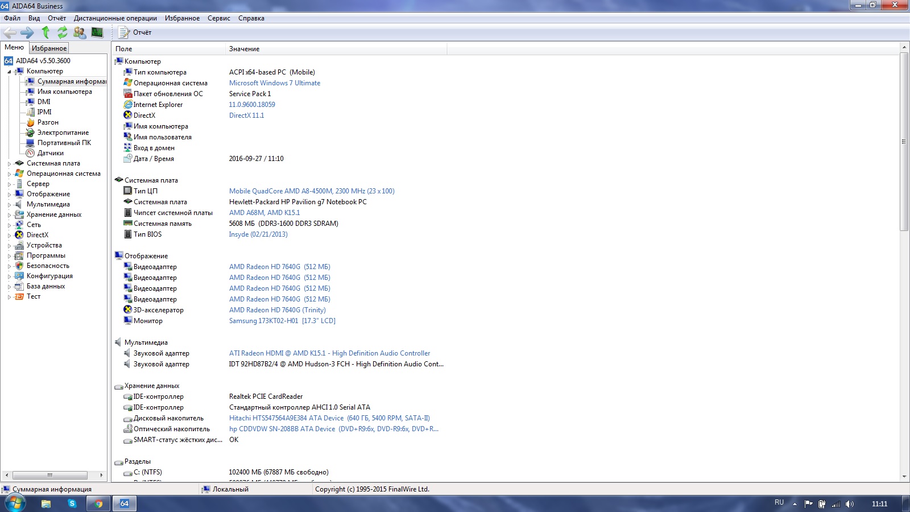Open AMD Radeon HD 7640G (Trinity) link
This screenshot has width=910, height=512.
278,310
